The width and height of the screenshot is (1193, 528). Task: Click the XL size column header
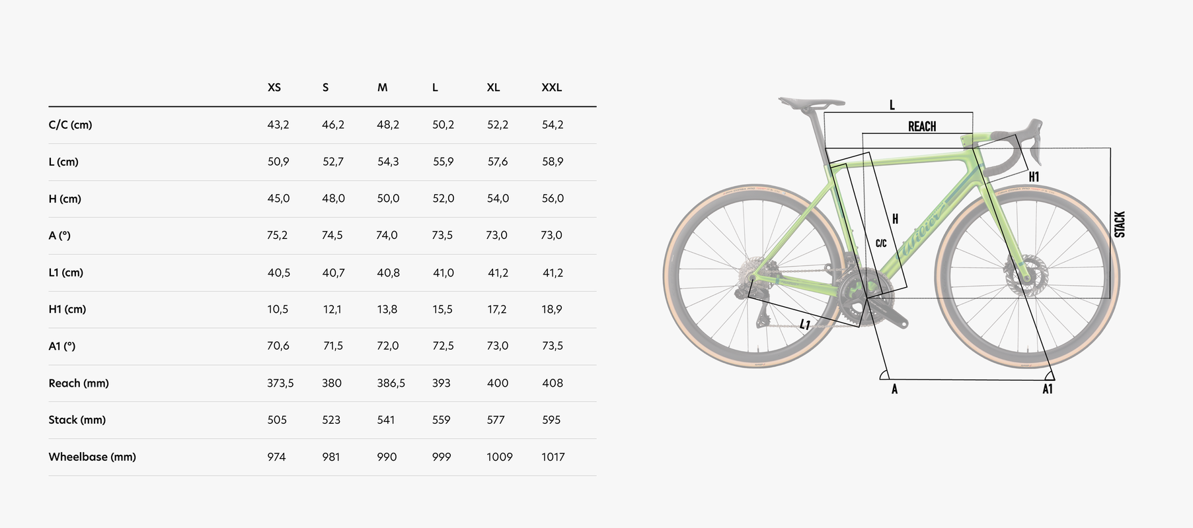tap(493, 87)
